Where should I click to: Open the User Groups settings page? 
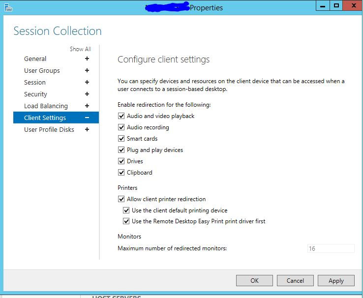click(42, 71)
